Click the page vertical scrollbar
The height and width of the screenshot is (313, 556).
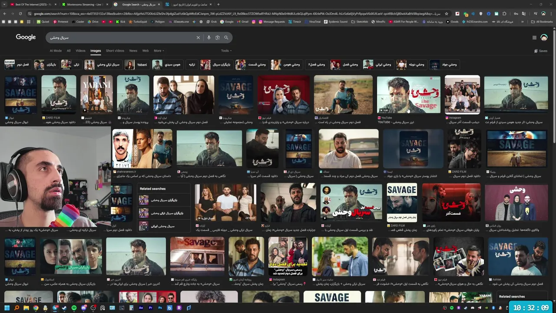pos(554,87)
